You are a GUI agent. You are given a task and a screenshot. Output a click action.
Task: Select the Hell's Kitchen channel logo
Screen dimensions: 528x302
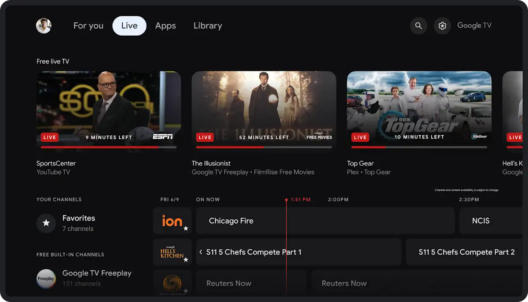[172, 252]
